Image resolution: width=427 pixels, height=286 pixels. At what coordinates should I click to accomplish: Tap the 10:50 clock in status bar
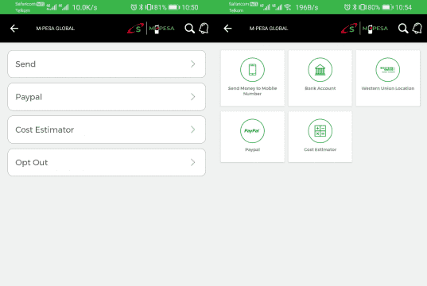coord(190,7)
